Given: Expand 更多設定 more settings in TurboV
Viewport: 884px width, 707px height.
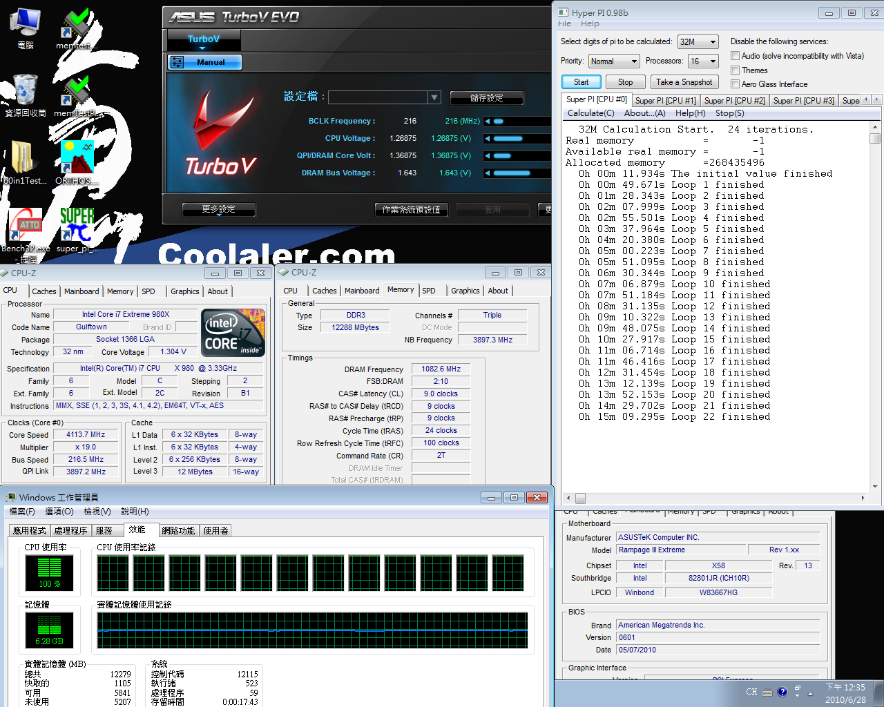Looking at the screenshot, I should [218, 209].
